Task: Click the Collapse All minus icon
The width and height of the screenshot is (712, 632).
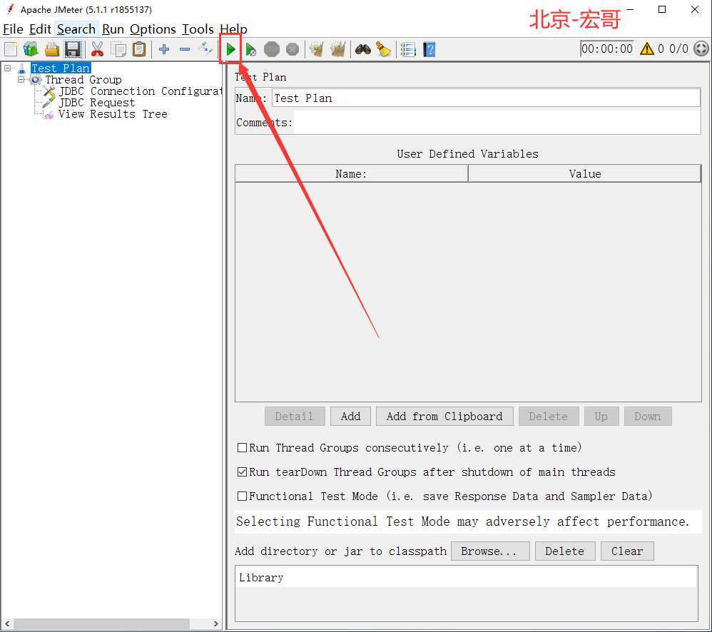Action: pos(185,49)
